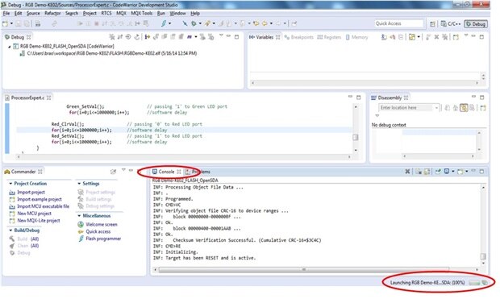
Task: Click Launching RGB Demo status bar text
Action: tap(427, 283)
